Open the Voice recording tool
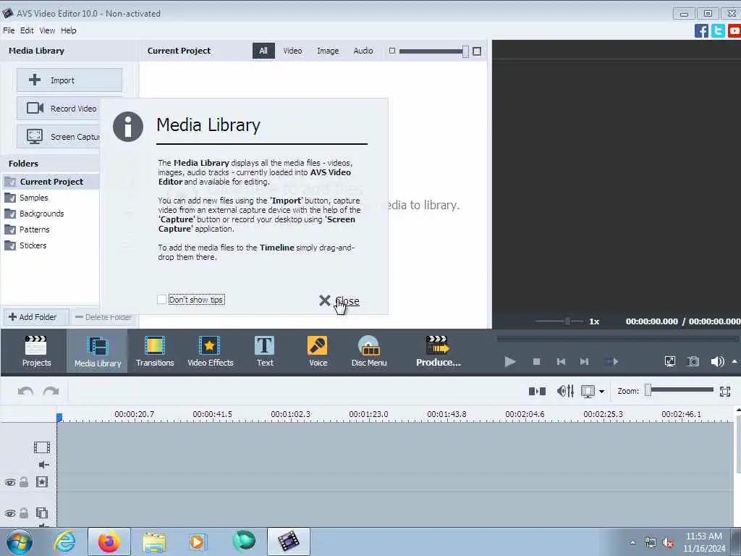The height and width of the screenshot is (556, 741). [318, 351]
